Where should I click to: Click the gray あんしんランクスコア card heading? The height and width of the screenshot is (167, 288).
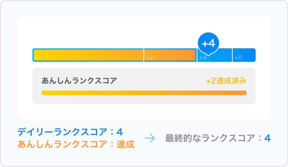(x=79, y=81)
